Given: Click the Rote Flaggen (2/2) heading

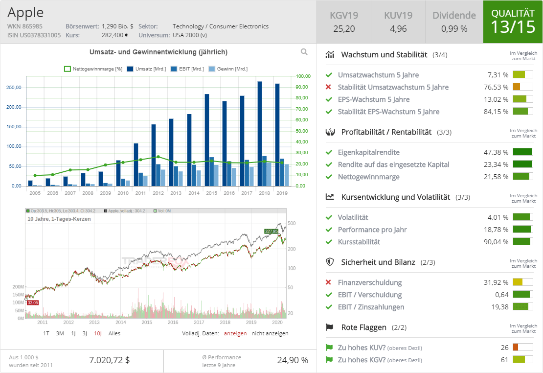Looking at the screenshot, I should 374,327.
